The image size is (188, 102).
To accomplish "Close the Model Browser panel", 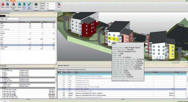I will (x=56, y=13).
